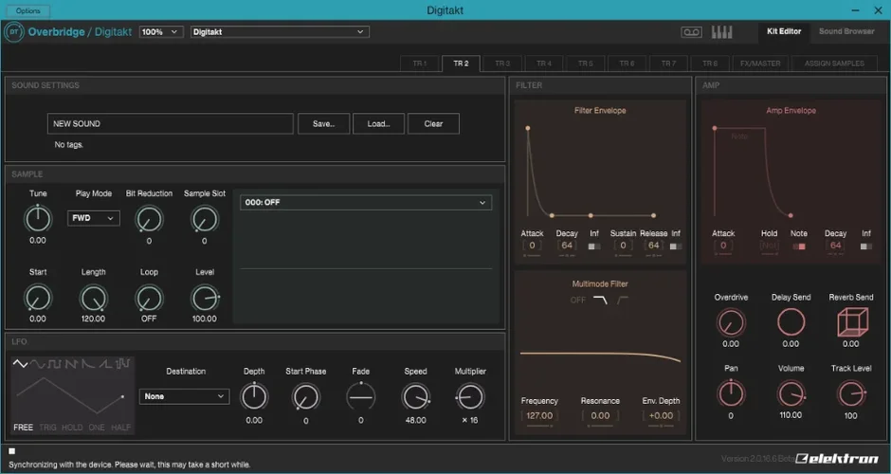891x474 pixels.
Task: Click the tape recorder icon in header
Action: (691, 32)
